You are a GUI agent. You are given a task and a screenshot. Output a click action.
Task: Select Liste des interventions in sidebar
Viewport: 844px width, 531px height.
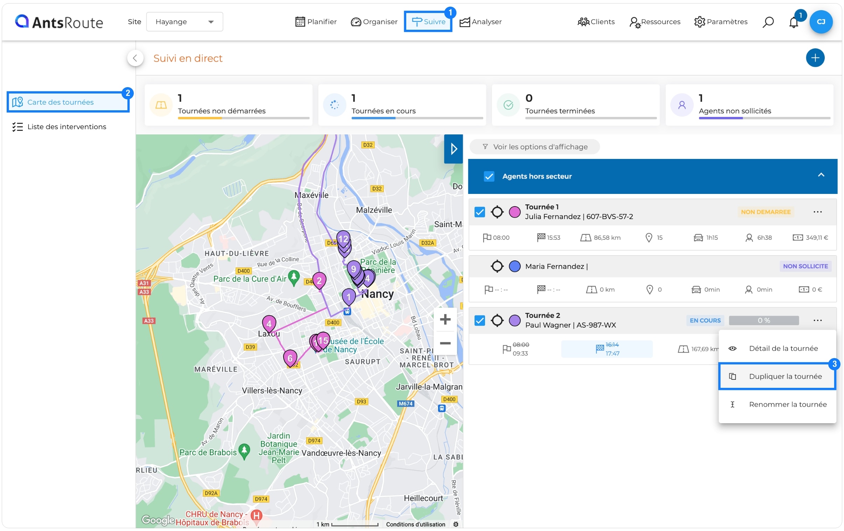[59, 127]
